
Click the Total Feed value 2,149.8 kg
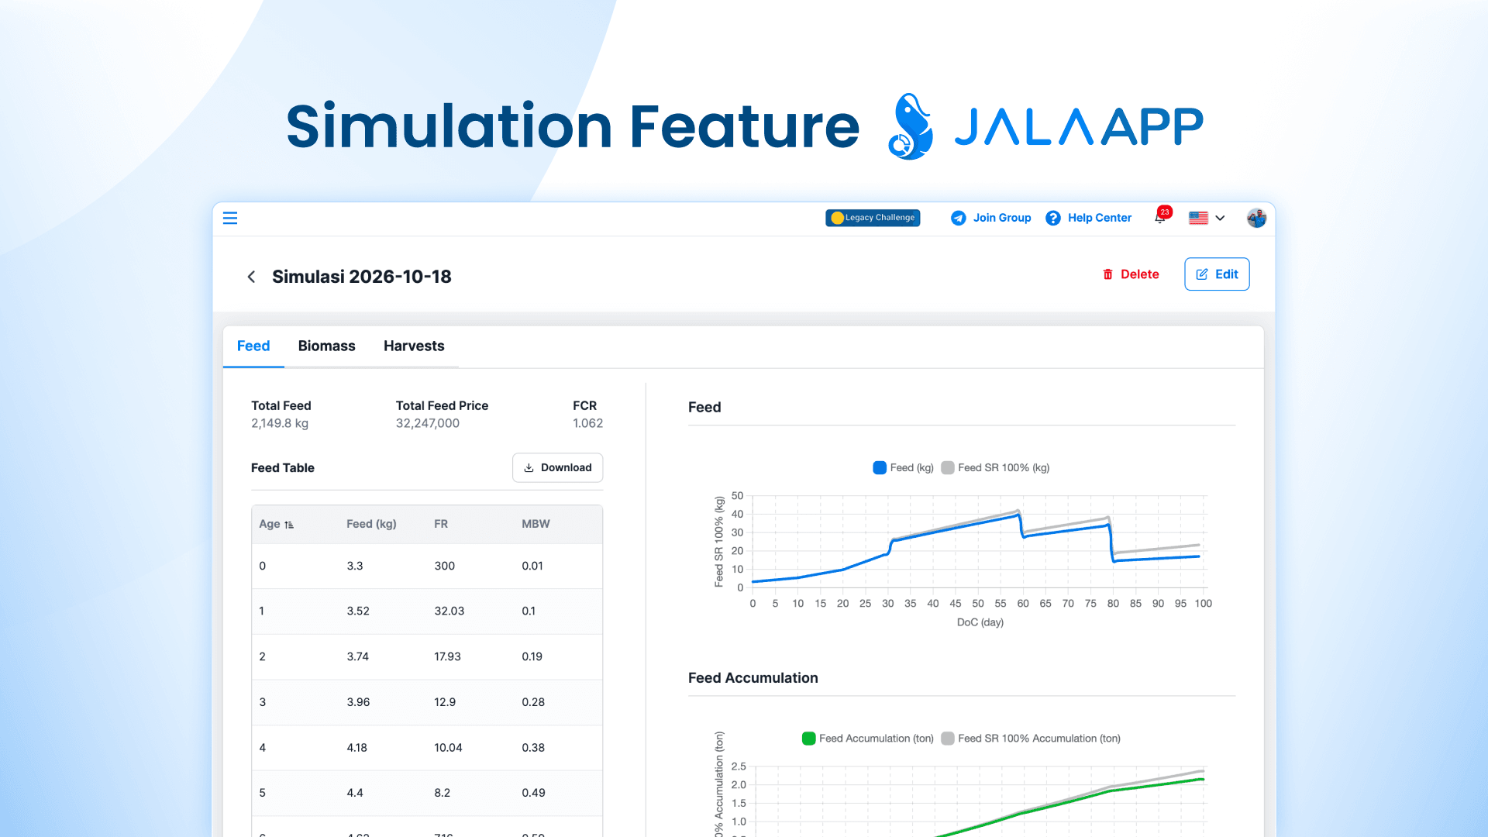point(280,424)
